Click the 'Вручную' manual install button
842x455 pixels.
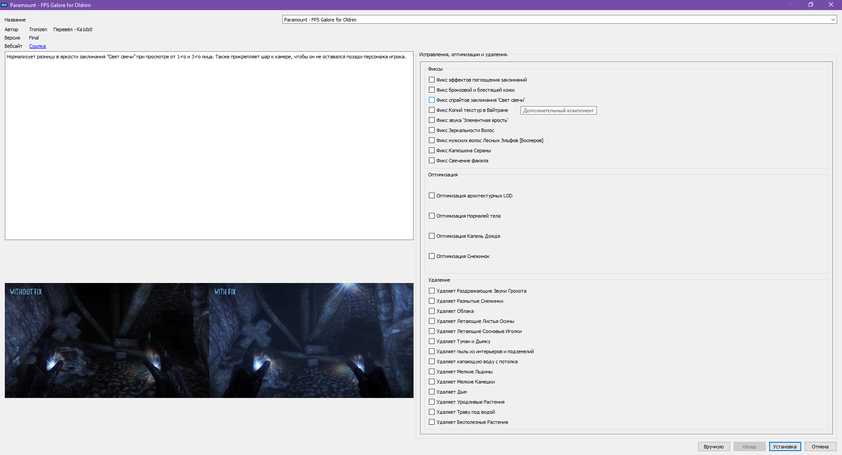point(714,447)
